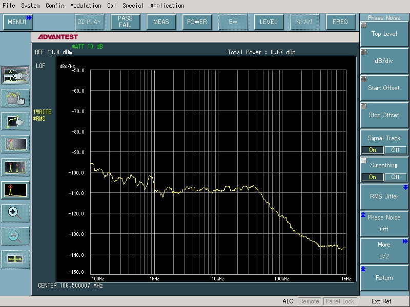Turn Signal Track On
Viewport: 410px width, 307px height.
373,150
